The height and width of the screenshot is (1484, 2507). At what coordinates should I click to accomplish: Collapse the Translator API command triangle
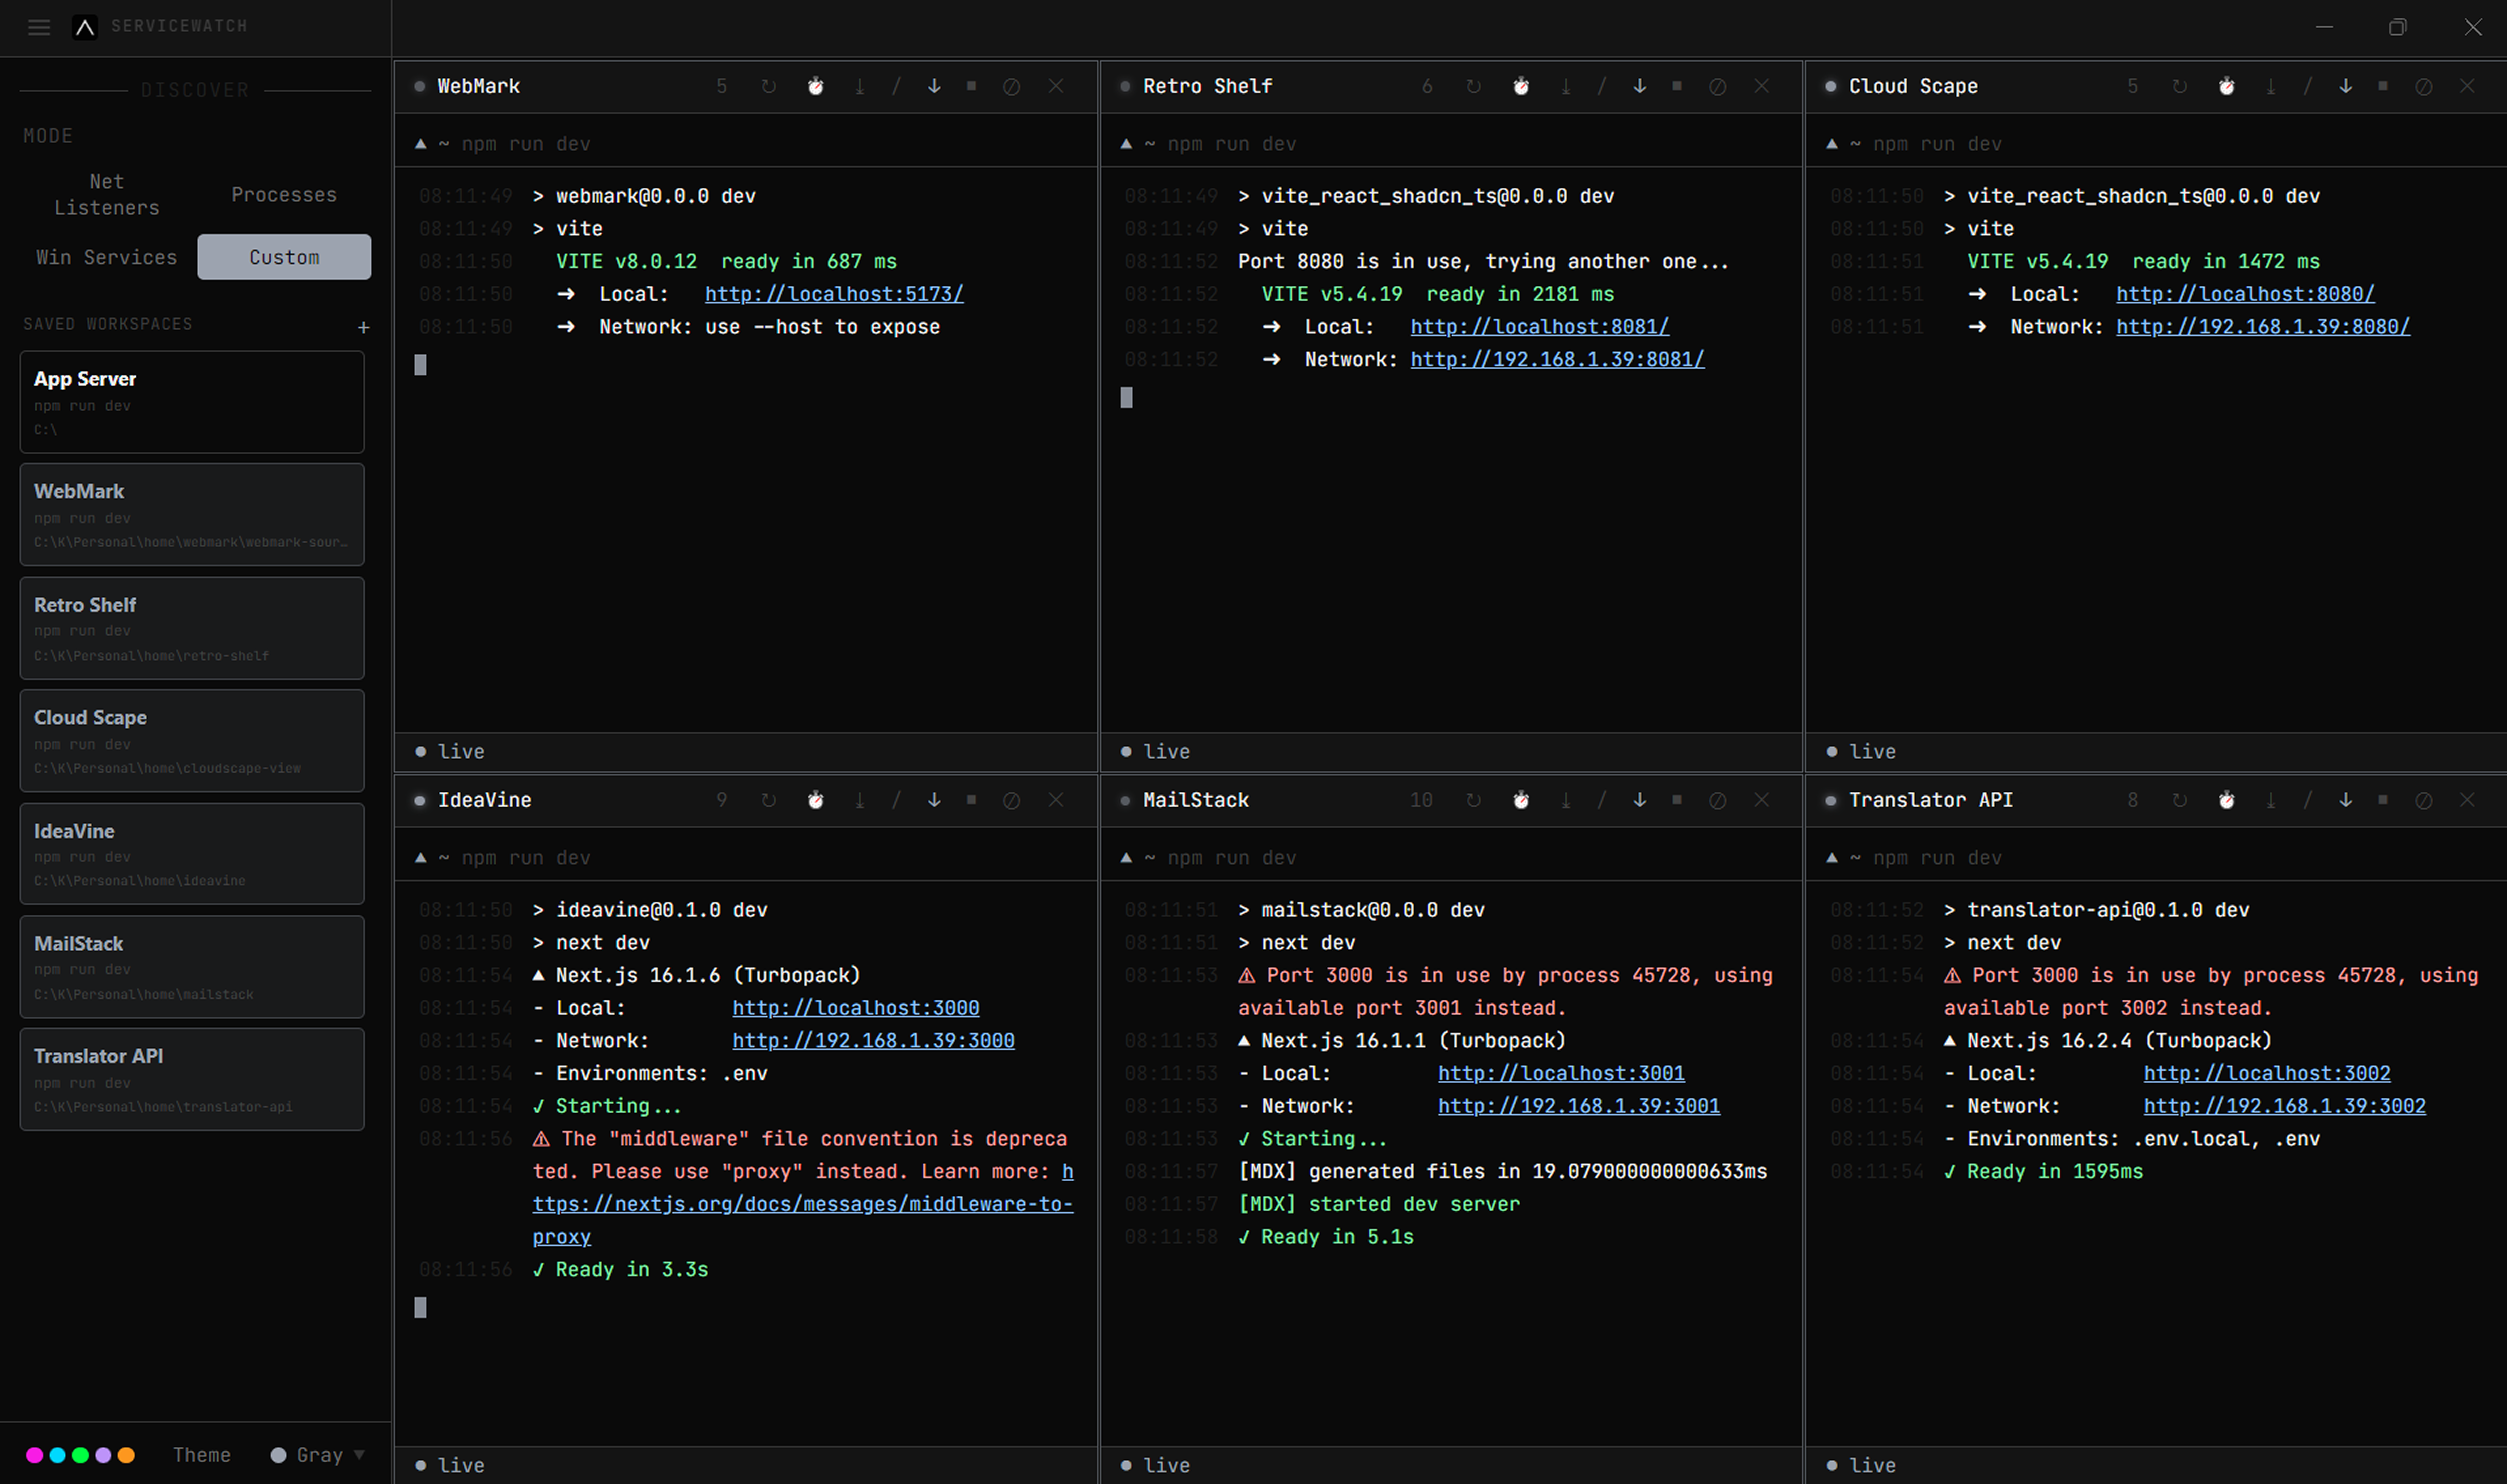coord(1832,858)
